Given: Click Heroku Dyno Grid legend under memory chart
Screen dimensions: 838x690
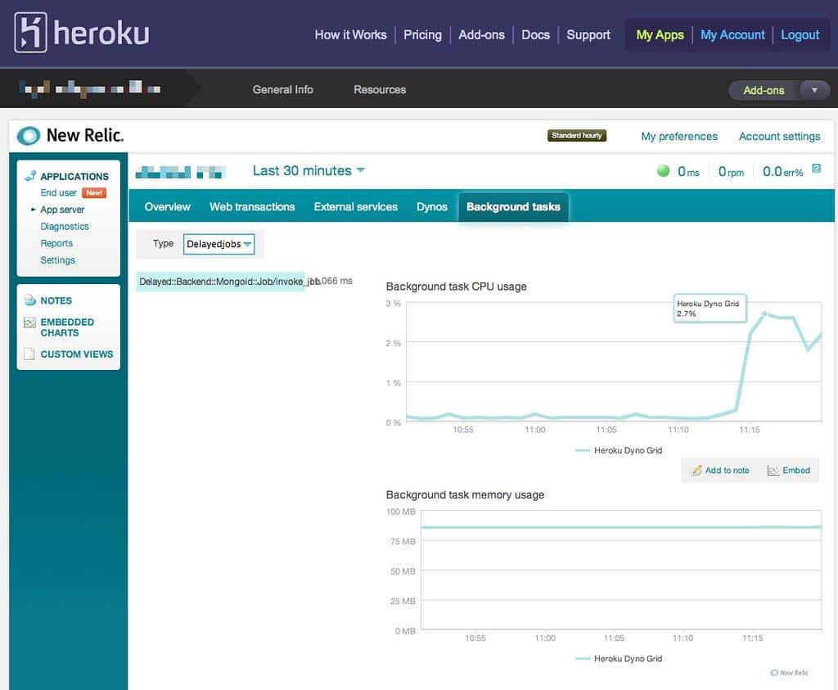Looking at the screenshot, I should (619, 658).
